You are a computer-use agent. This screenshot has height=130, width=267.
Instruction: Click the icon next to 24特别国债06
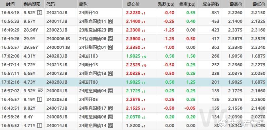[x=110, y=39]
